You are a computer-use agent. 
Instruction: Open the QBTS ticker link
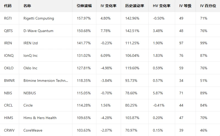[9, 31]
